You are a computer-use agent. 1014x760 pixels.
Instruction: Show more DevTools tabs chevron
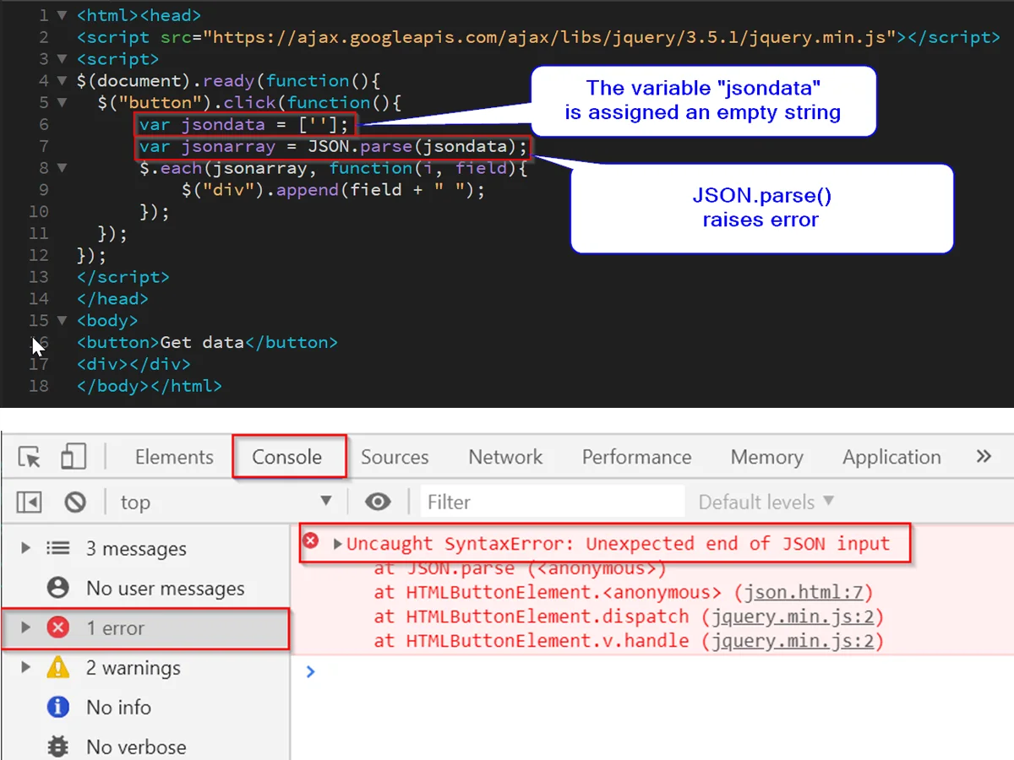[984, 456]
